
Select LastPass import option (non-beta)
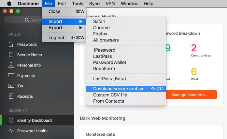tap(126, 56)
